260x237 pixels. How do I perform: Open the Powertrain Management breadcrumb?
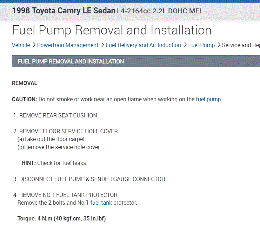coord(68,45)
